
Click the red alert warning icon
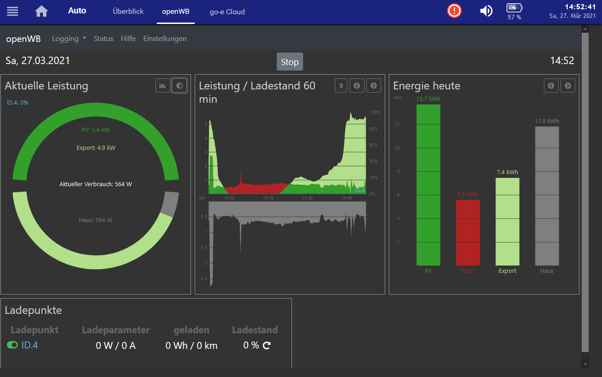(x=454, y=11)
